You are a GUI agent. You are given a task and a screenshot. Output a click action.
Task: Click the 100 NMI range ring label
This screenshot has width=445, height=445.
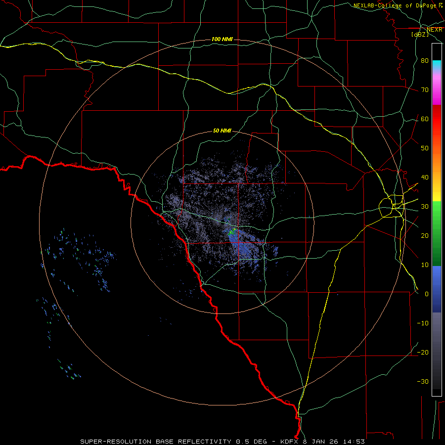pyautogui.click(x=222, y=39)
